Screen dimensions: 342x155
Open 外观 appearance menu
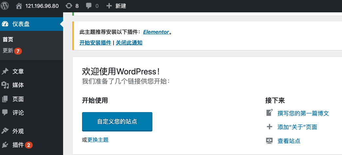tap(18, 131)
